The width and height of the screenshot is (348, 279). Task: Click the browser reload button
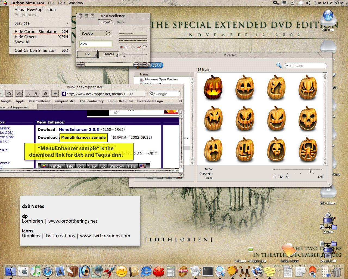(45, 93)
